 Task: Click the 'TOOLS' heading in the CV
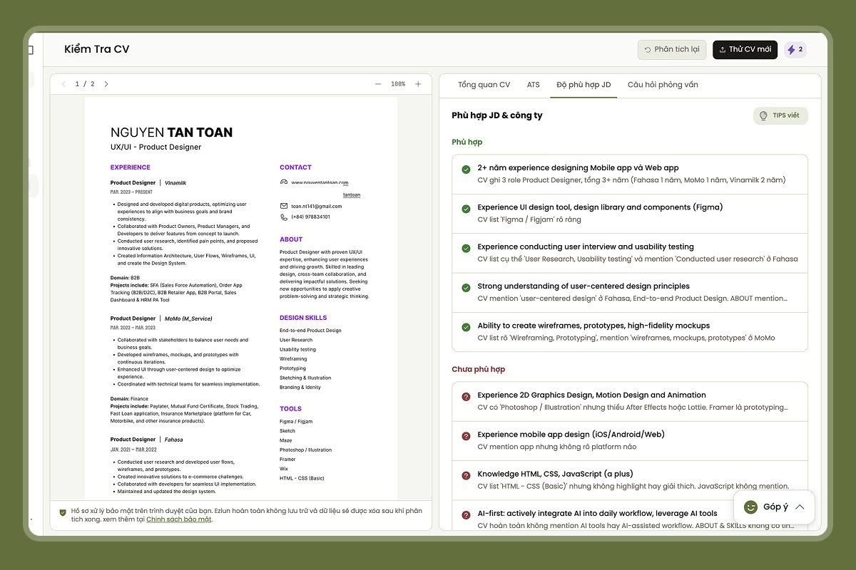click(x=290, y=409)
